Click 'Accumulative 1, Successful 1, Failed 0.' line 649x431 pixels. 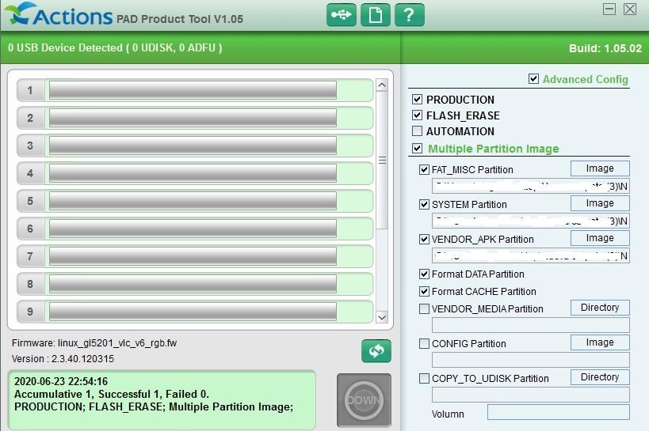[x=112, y=394]
